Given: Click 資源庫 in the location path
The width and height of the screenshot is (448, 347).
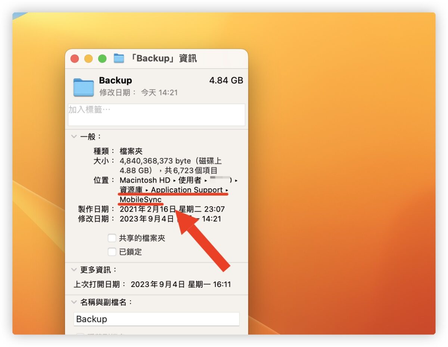Looking at the screenshot, I should (x=131, y=190).
